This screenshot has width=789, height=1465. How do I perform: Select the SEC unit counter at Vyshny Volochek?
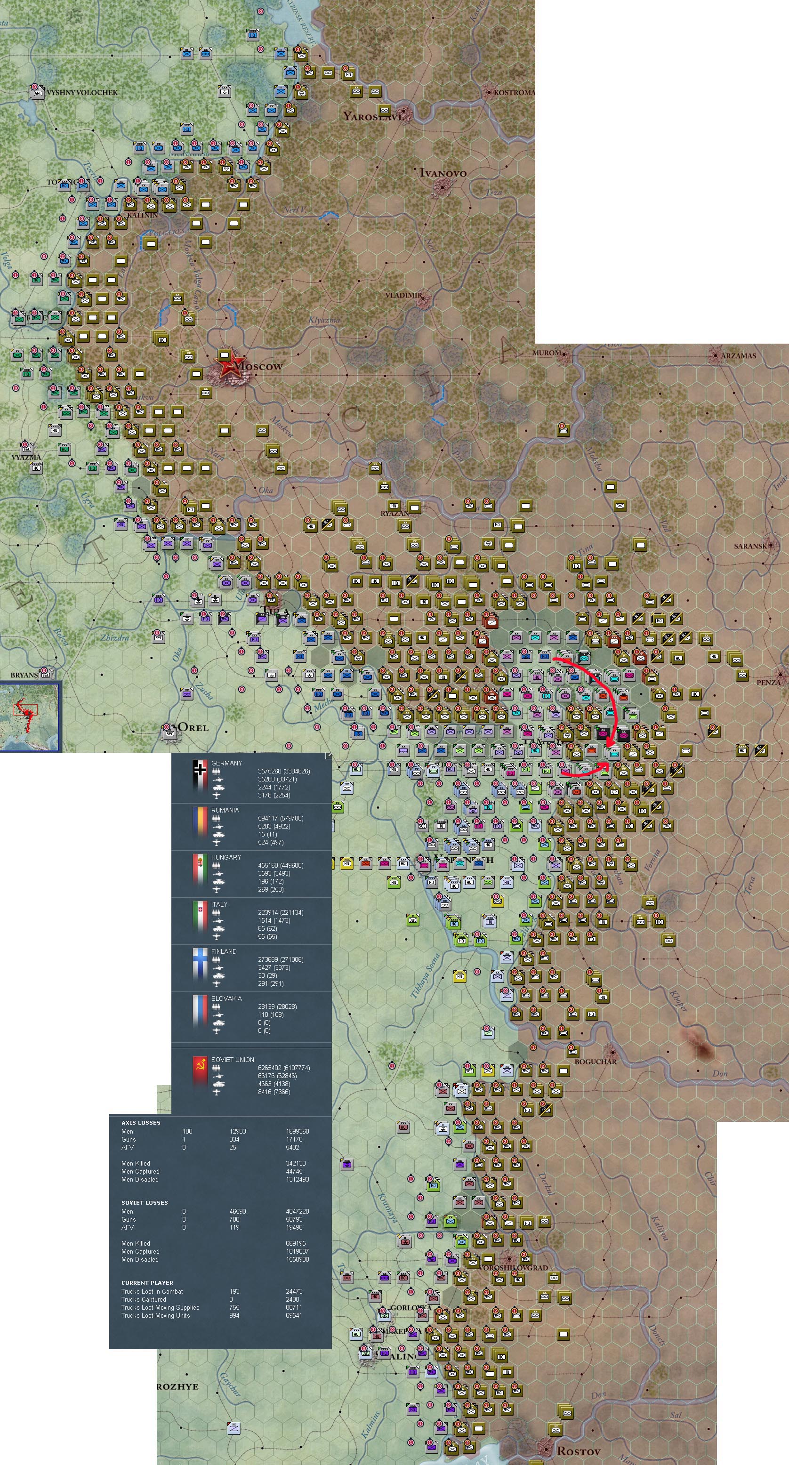click(x=38, y=92)
